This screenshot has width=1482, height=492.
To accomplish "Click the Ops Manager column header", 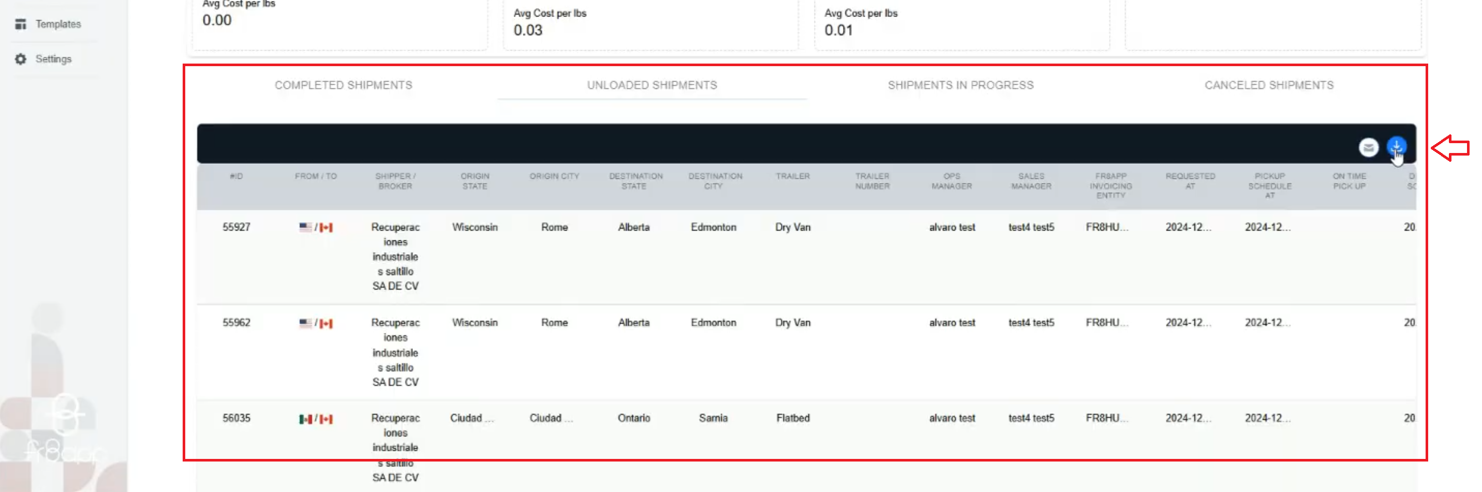I will [952, 181].
